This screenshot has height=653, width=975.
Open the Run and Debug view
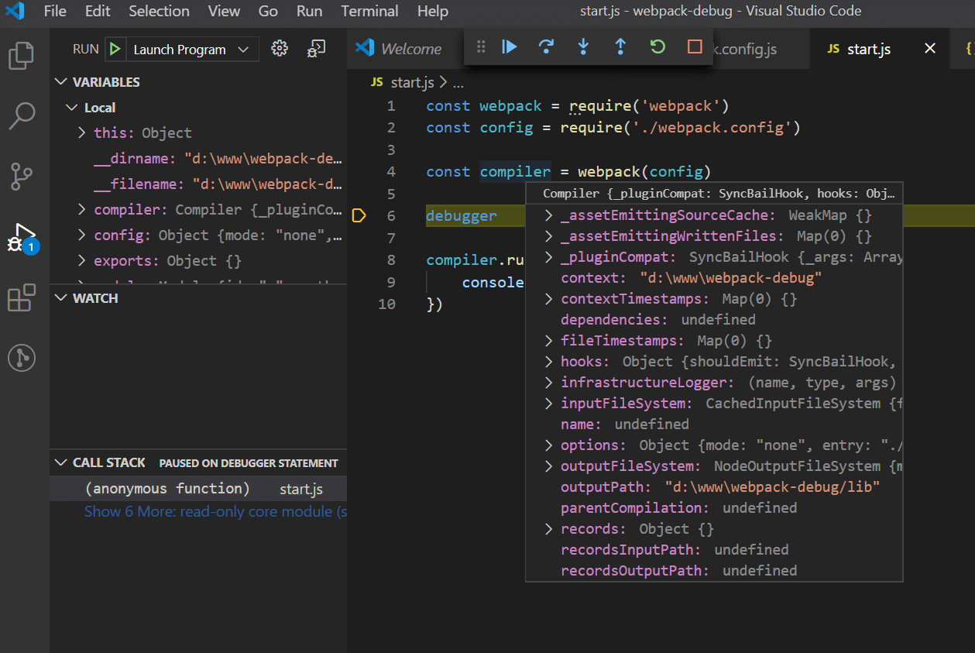(x=22, y=237)
